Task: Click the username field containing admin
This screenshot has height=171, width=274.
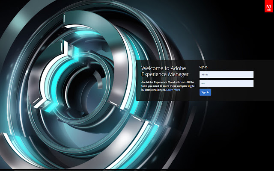Action: pyautogui.click(x=226, y=74)
